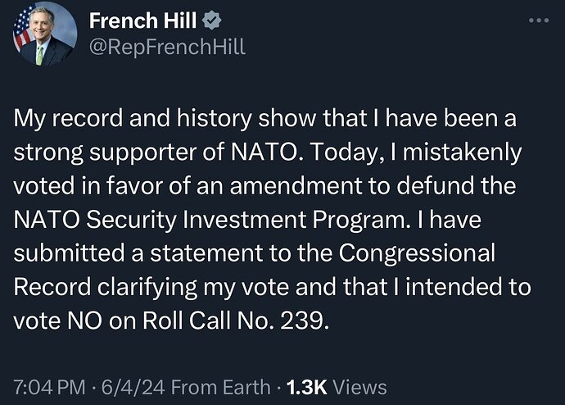
Task: Click the display name French Hill
Action: [142, 20]
